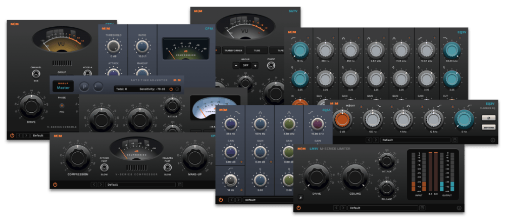Click SATV GROUP value field showing OFF
Screen dimensions: 505x219
(x=245, y=66)
